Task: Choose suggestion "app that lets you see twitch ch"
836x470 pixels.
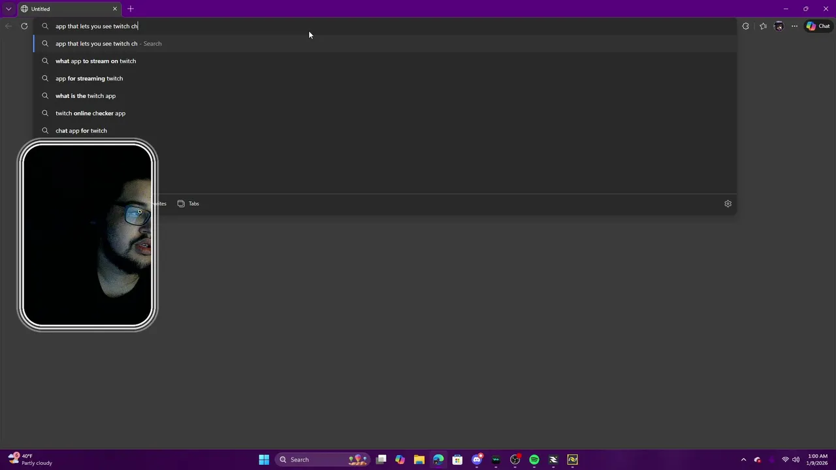Action: (385, 44)
